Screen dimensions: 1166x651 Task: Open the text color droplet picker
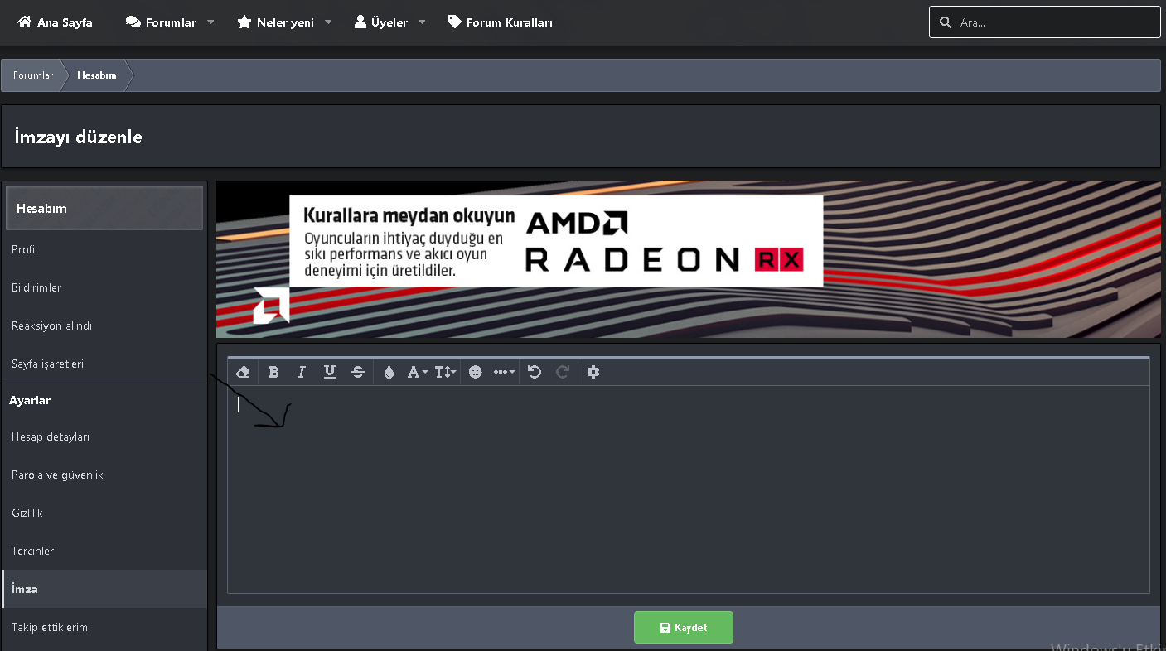[389, 372]
